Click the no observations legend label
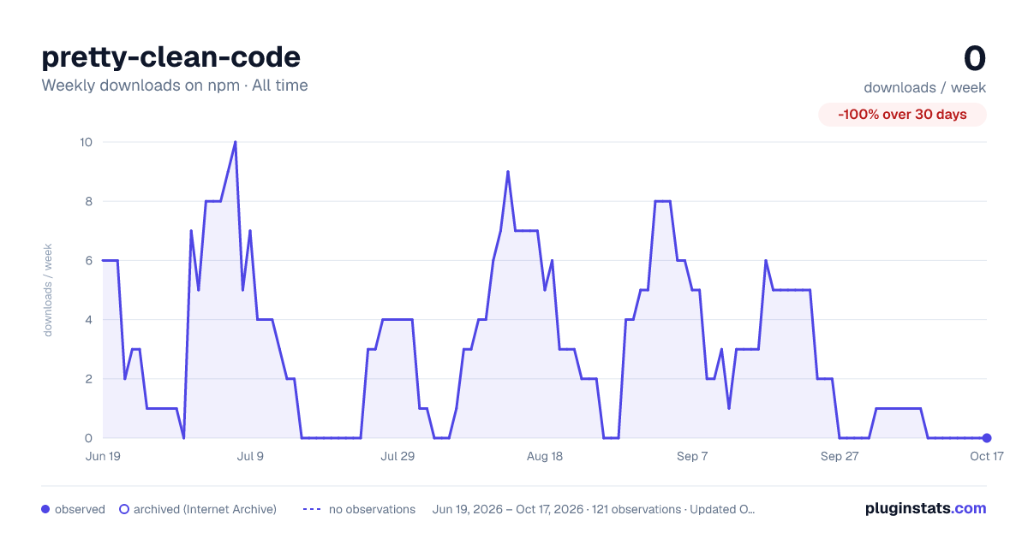Image resolution: width=1028 pixels, height=539 pixels. 372,509
